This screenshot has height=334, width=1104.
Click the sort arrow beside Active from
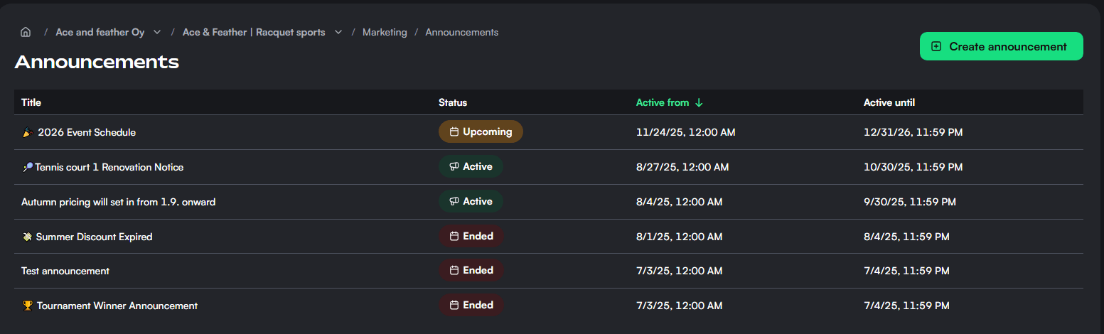click(x=699, y=102)
